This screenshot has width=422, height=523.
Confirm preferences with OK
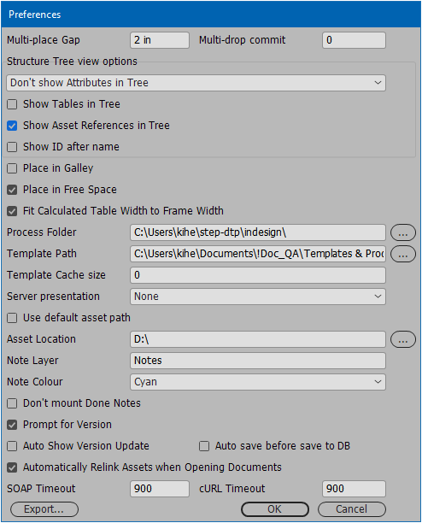(275, 509)
